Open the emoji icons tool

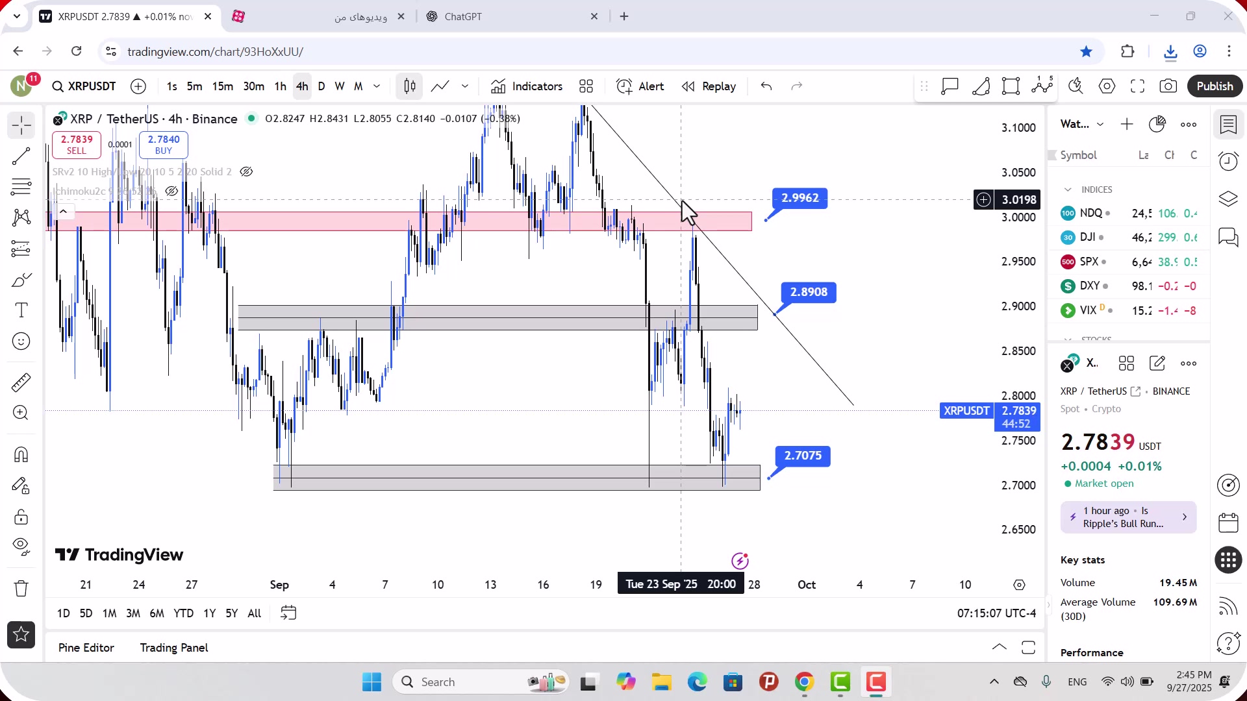[21, 341]
